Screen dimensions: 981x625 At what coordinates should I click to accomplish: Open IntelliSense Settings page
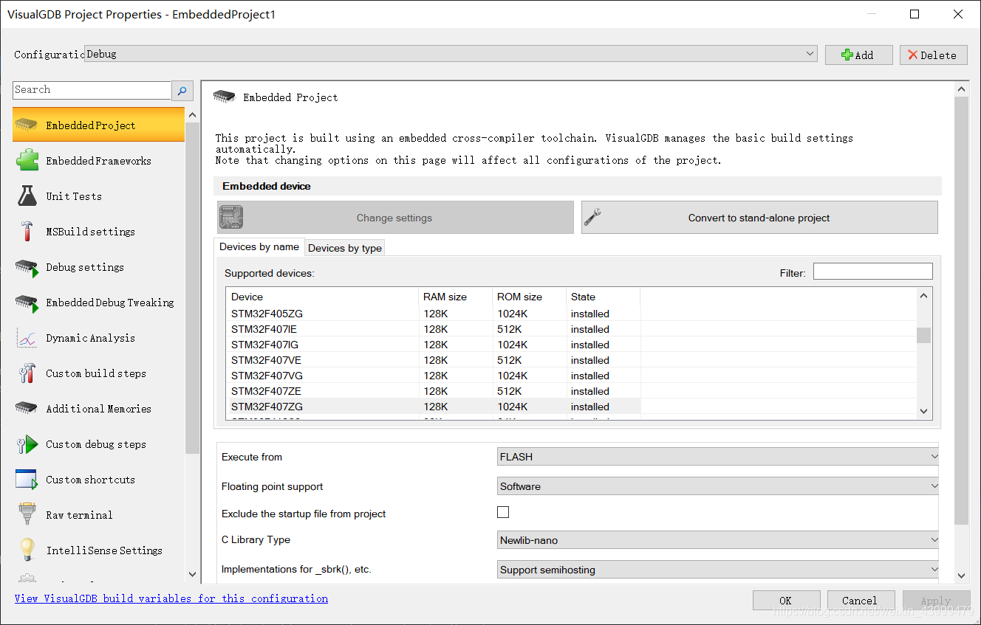(x=98, y=550)
